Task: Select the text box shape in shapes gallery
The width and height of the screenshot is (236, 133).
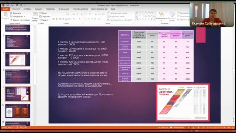Action: coord(137,13)
